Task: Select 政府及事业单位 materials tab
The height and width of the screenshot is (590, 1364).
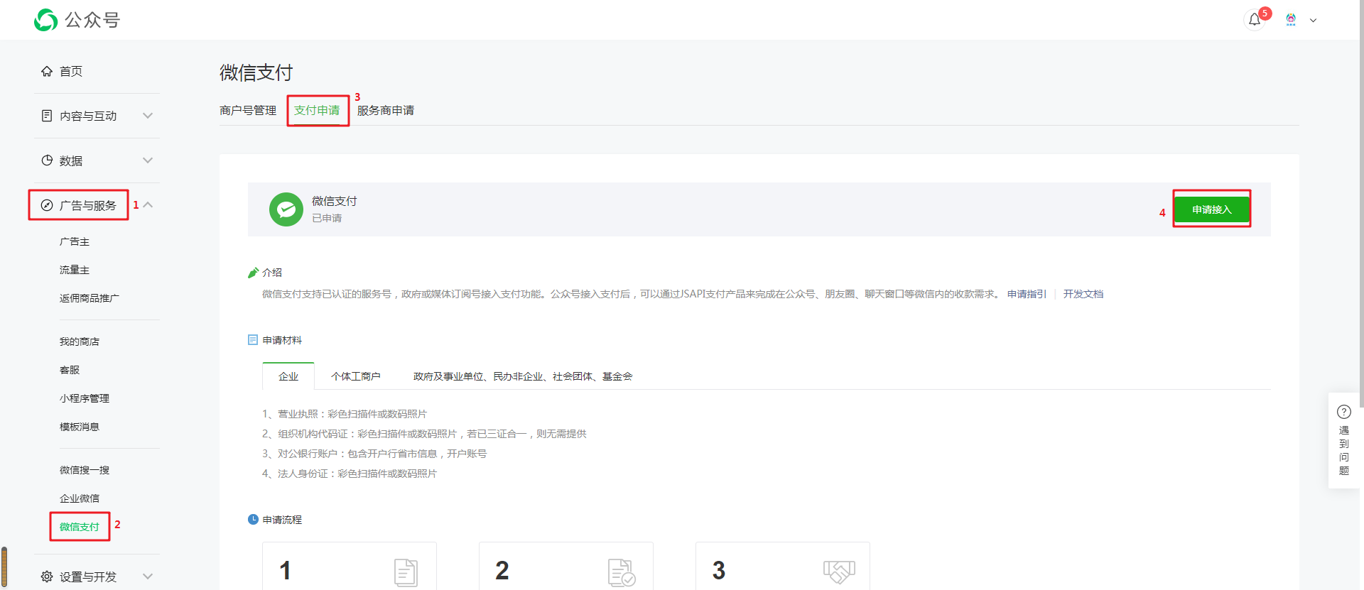Action: tap(523, 376)
